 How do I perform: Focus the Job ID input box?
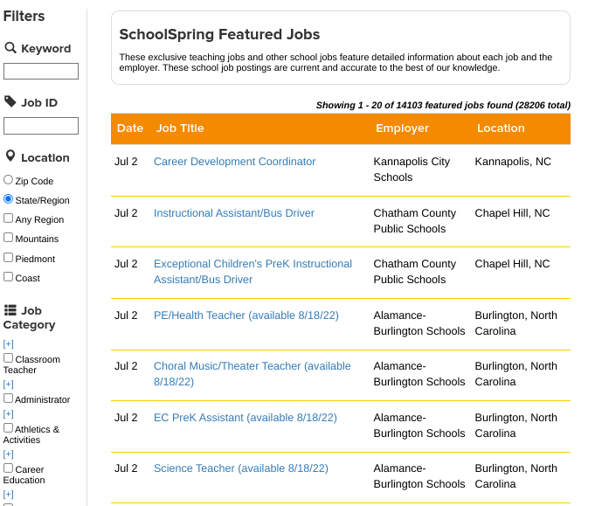[41, 126]
